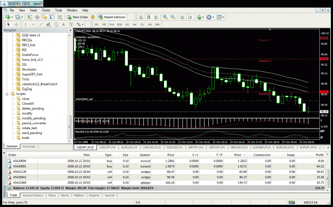The height and width of the screenshot is (207, 333).
Task: Switch chart to bar chart style
Action: [141, 17]
